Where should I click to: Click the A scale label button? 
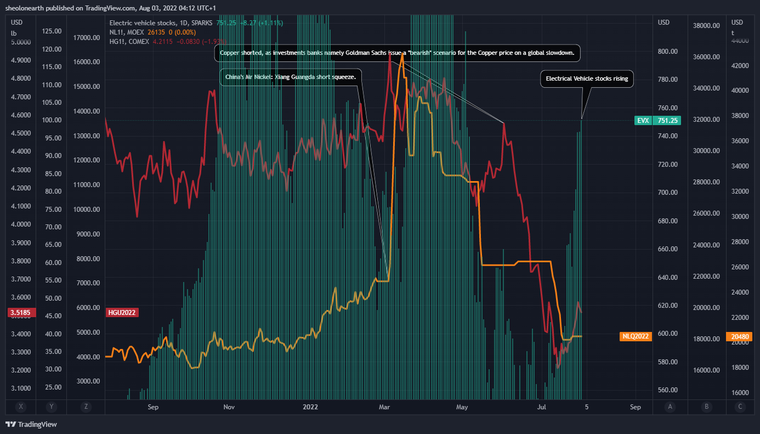coord(670,407)
